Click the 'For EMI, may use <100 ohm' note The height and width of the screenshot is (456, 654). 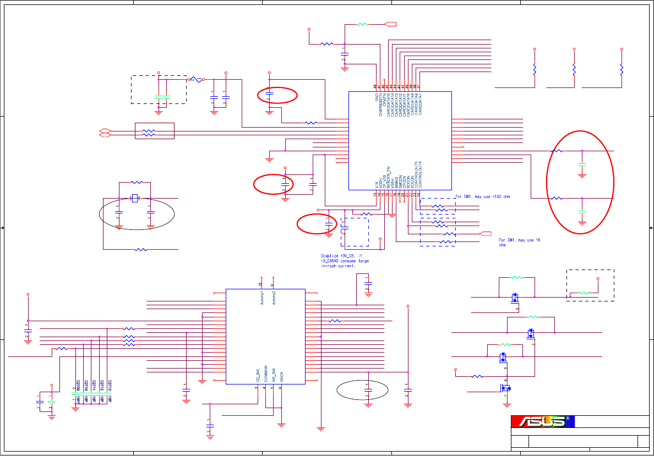click(483, 196)
